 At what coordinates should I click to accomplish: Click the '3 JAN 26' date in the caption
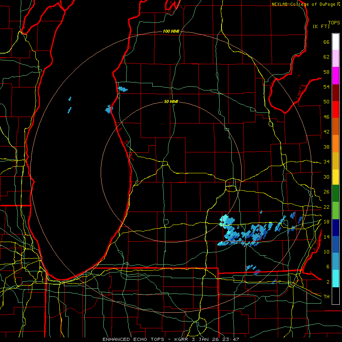pyautogui.click(x=206, y=339)
